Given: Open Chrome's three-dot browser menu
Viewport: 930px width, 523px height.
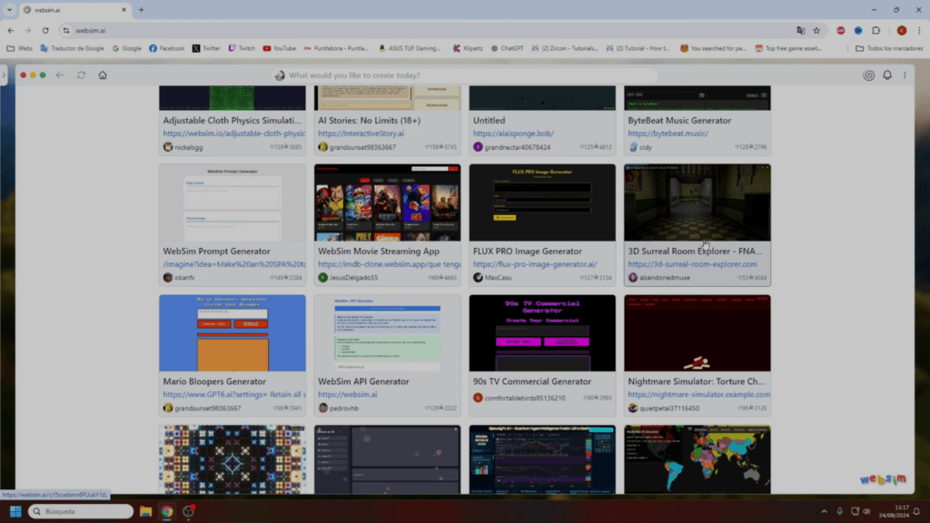Looking at the screenshot, I should [920, 30].
